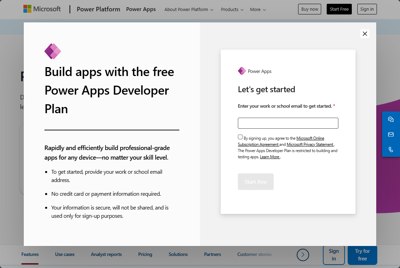Open the Products dropdown menu
Image resolution: width=400 pixels, height=268 pixels.
click(x=232, y=10)
